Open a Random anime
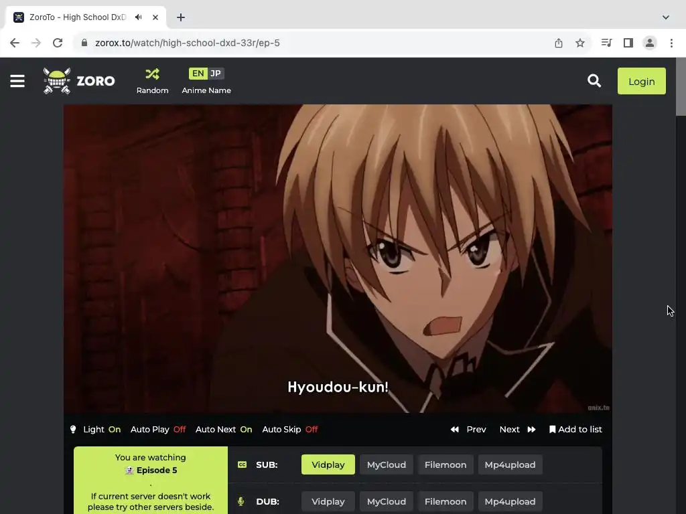 (x=152, y=81)
